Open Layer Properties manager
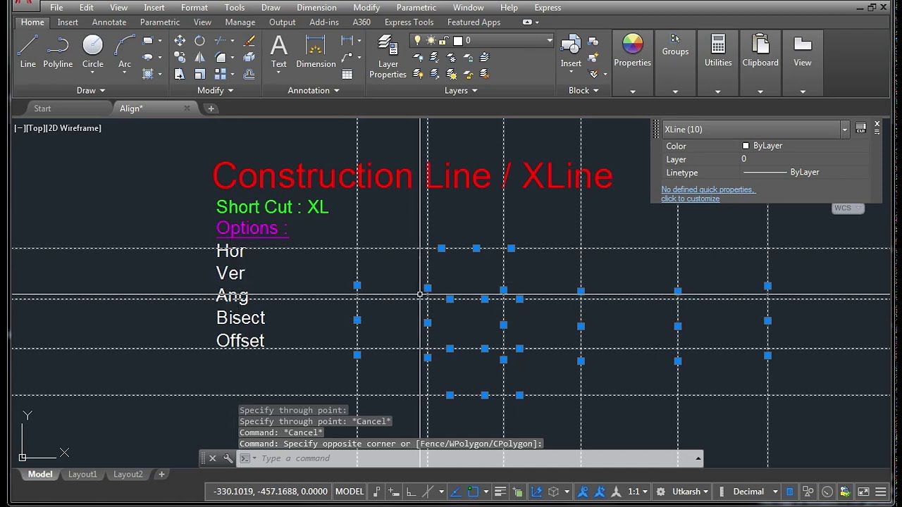The height and width of the screenshot is (507, 902). click(388, 57)
